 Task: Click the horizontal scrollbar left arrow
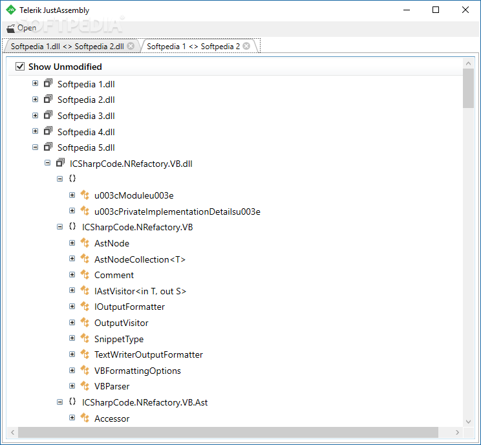coord(12,432)
